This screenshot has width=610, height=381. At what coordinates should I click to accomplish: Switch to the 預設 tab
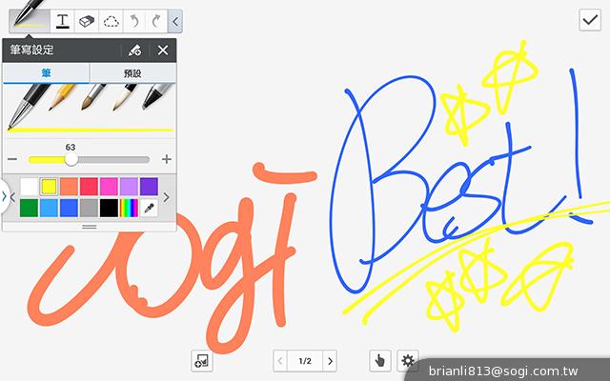(132, 73)
